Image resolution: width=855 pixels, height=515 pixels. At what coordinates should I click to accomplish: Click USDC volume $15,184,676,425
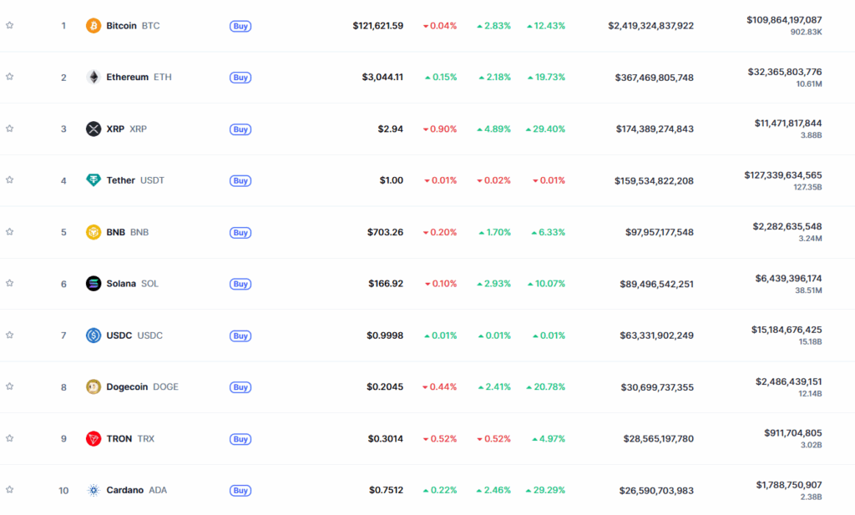(787, 330)
